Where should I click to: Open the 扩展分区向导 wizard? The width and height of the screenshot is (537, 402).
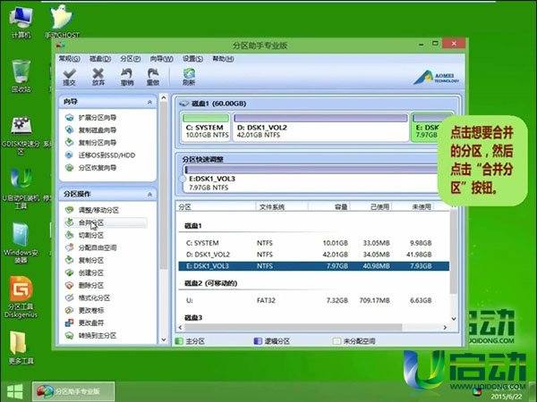pyautogui.click(x=90, y=118)
